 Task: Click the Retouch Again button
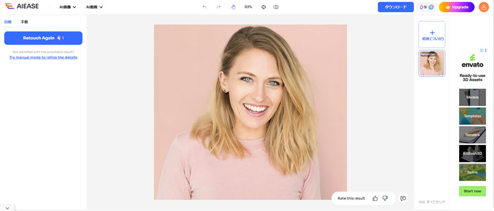pyautogui.click(x=43, y=38)
